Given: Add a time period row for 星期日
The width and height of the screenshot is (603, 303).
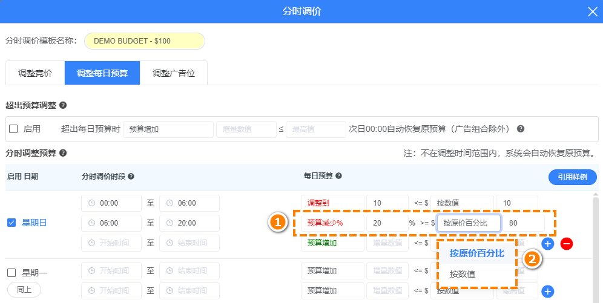Looking at the screenshot, I should (x=548, y=244).
